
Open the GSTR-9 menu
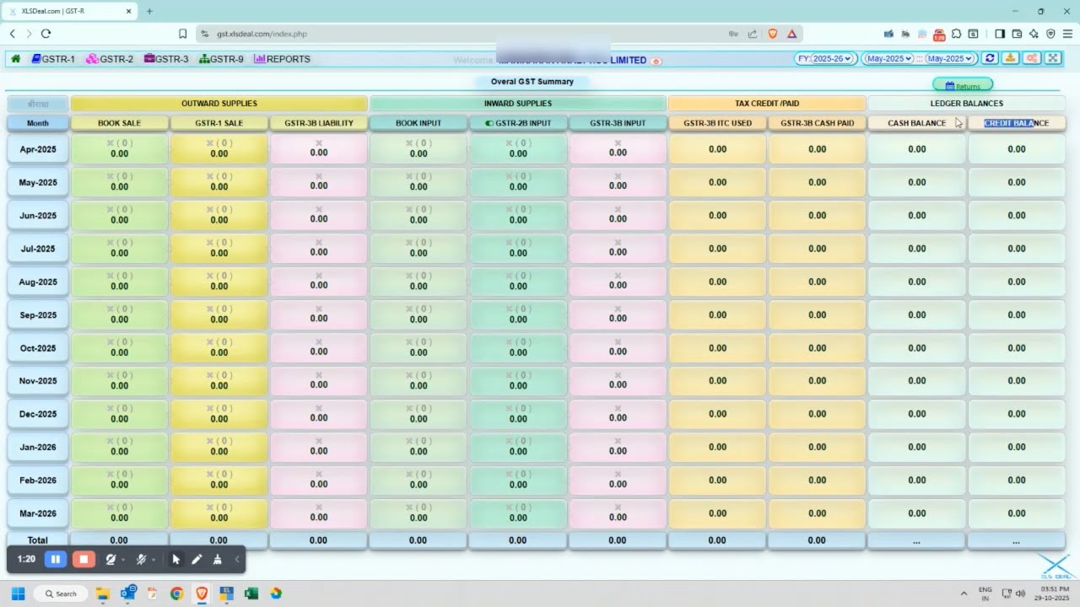221,59
